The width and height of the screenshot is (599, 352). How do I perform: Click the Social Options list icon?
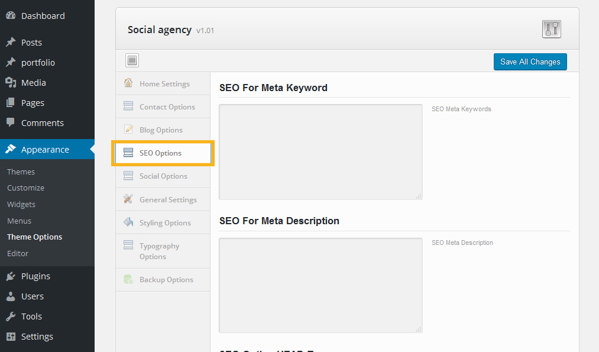click(128, 176)
